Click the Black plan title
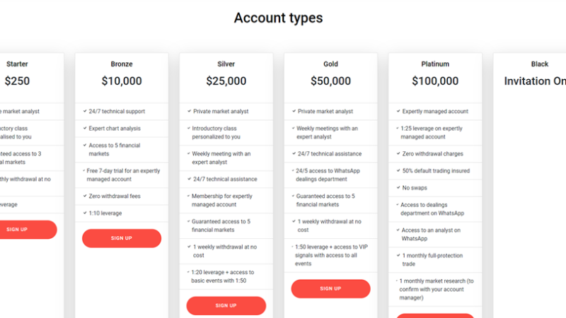 click(539, 64)
